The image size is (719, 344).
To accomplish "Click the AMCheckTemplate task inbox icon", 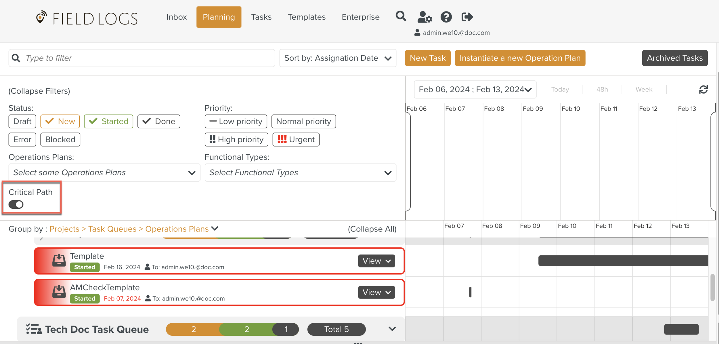I will tap(59, 292).
